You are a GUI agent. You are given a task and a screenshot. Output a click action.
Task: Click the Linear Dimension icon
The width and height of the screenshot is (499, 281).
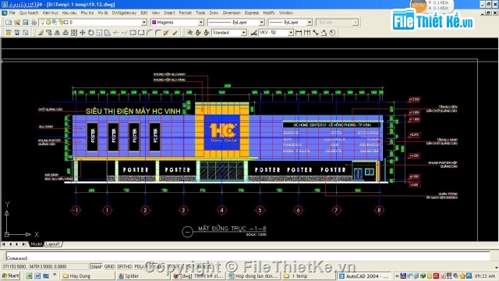(299, 33)
